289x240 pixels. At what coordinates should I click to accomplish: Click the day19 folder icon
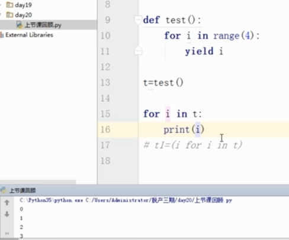[9, 5]
